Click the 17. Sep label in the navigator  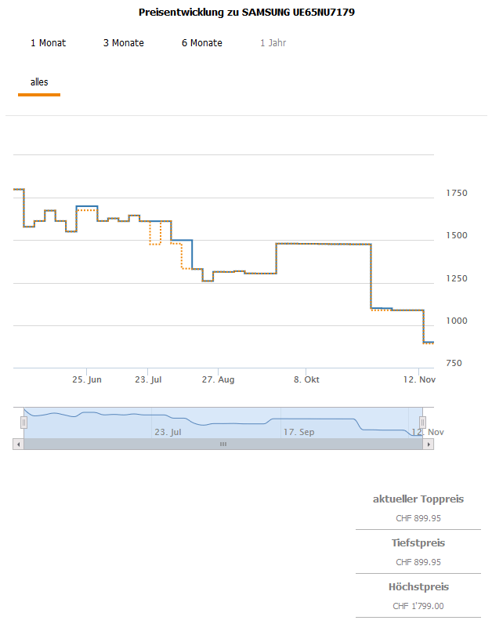[298, 432]
